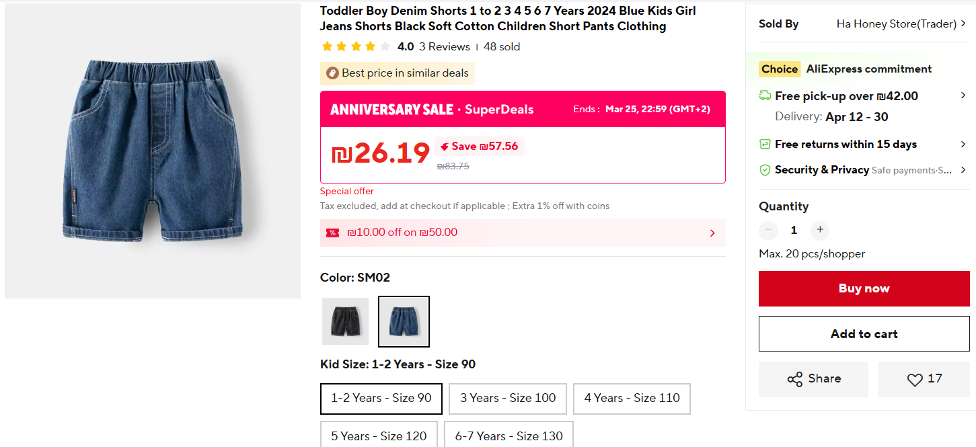Select the blue denim color swatch
The width and height of the screenshot is (976, 447).
(404, 321)
